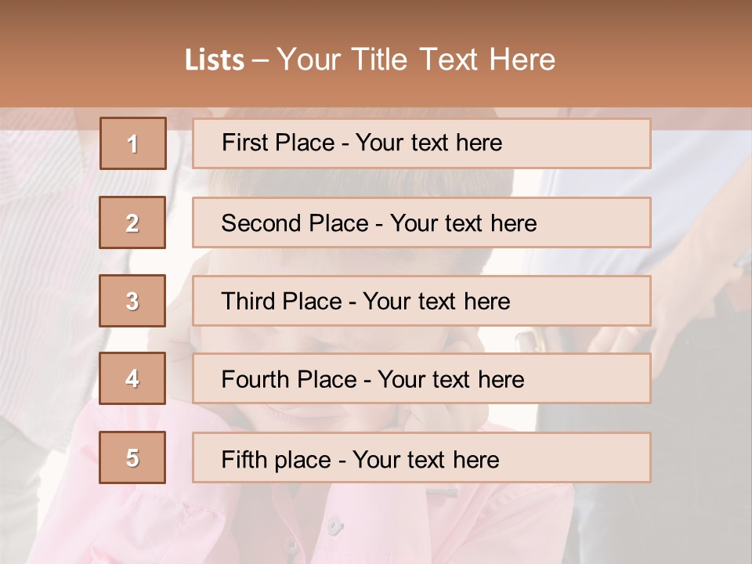The height and width of the screenshot is (564, 752).
Task: Click Fourth Place text bar
Action: pyautogui.click(x=421, y=378)
